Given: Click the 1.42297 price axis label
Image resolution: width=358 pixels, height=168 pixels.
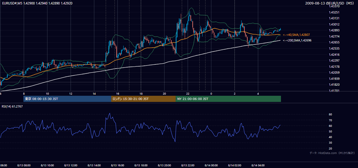Looking at the screenshot, I should pos(335,60).
